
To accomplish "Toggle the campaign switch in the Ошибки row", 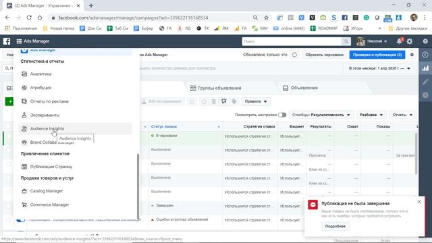I will coord(21,220).
